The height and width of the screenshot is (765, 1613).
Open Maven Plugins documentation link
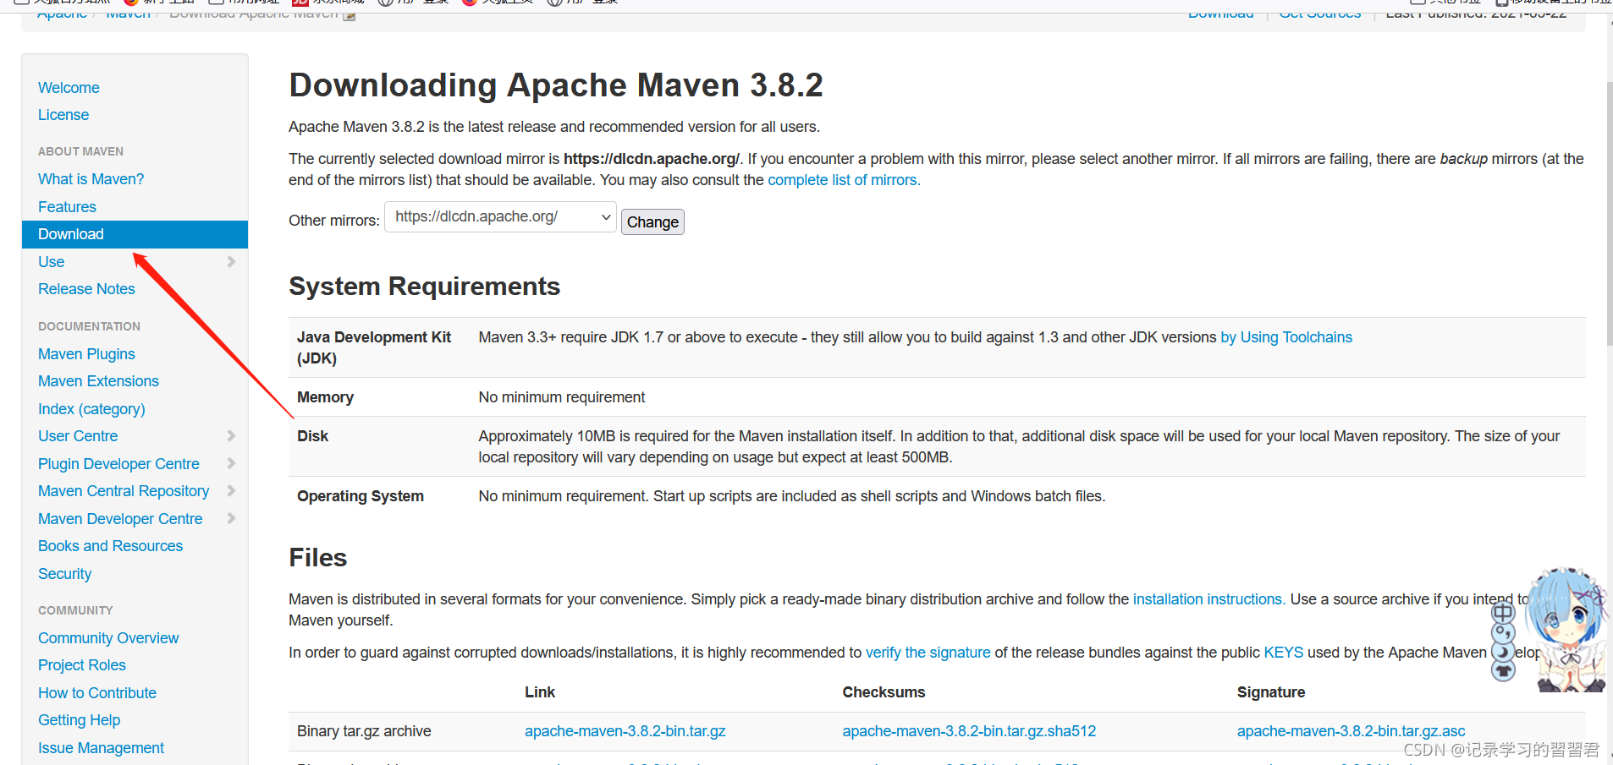(86, 354)
